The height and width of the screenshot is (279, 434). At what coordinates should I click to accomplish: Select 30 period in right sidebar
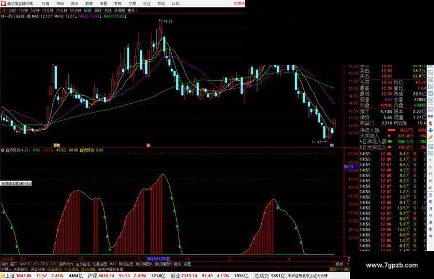431,181
